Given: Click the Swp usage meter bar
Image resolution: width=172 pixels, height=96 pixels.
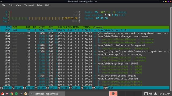Looking at the screenshot, I should pos(42,21).
